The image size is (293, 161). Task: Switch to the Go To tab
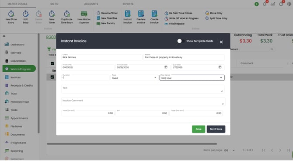pos(54,4)
